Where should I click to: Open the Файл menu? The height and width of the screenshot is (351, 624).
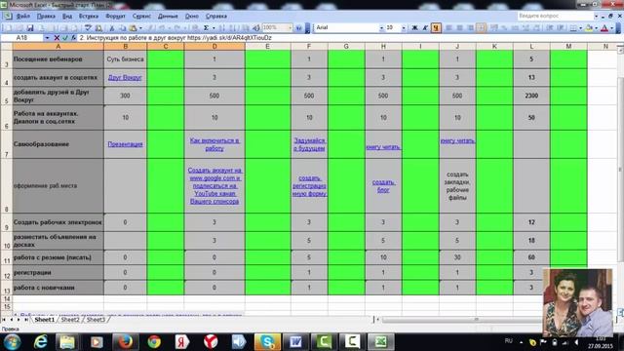click(23, 17)
